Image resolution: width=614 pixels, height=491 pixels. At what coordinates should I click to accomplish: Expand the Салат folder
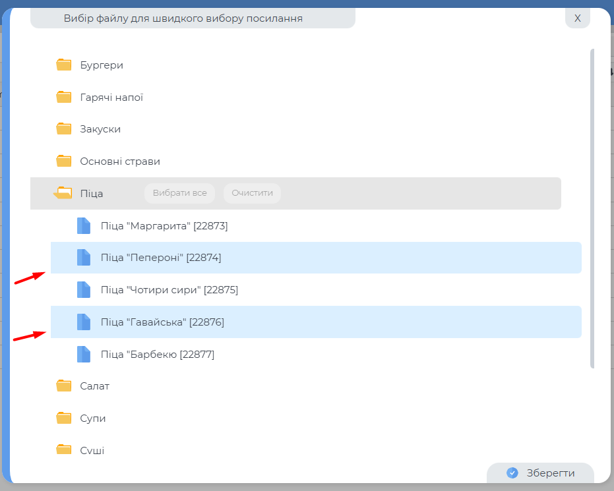[x=94, y=386]
